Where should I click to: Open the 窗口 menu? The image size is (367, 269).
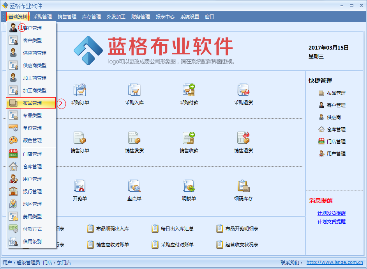(x=210, y=16)
